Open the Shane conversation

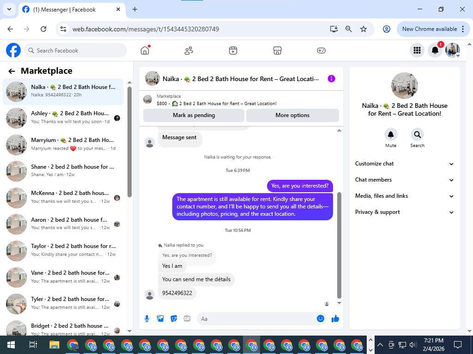coord(63,171)
